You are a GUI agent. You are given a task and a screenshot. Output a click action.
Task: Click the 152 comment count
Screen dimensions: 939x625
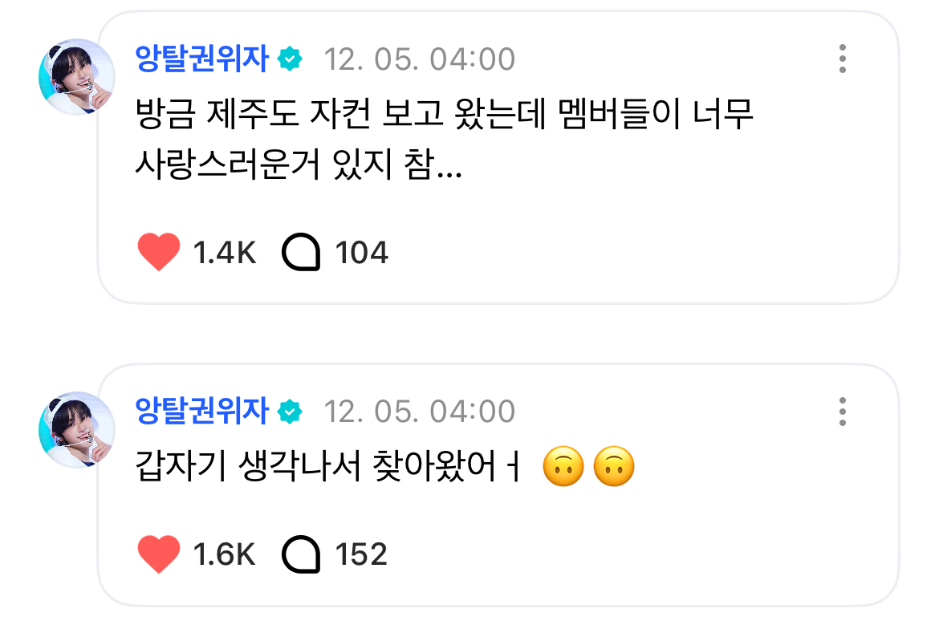361,554
